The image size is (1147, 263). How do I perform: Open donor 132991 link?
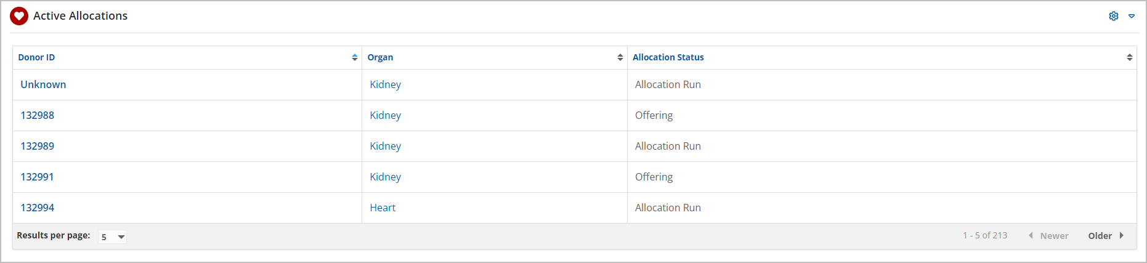pyautogui.click(x=38, y=177)
